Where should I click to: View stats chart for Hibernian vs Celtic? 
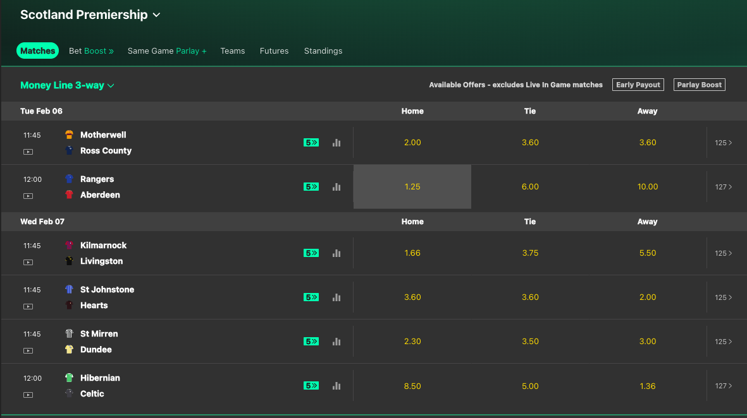pos(336,386)
